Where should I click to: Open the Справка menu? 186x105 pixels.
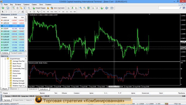(48, 5)
